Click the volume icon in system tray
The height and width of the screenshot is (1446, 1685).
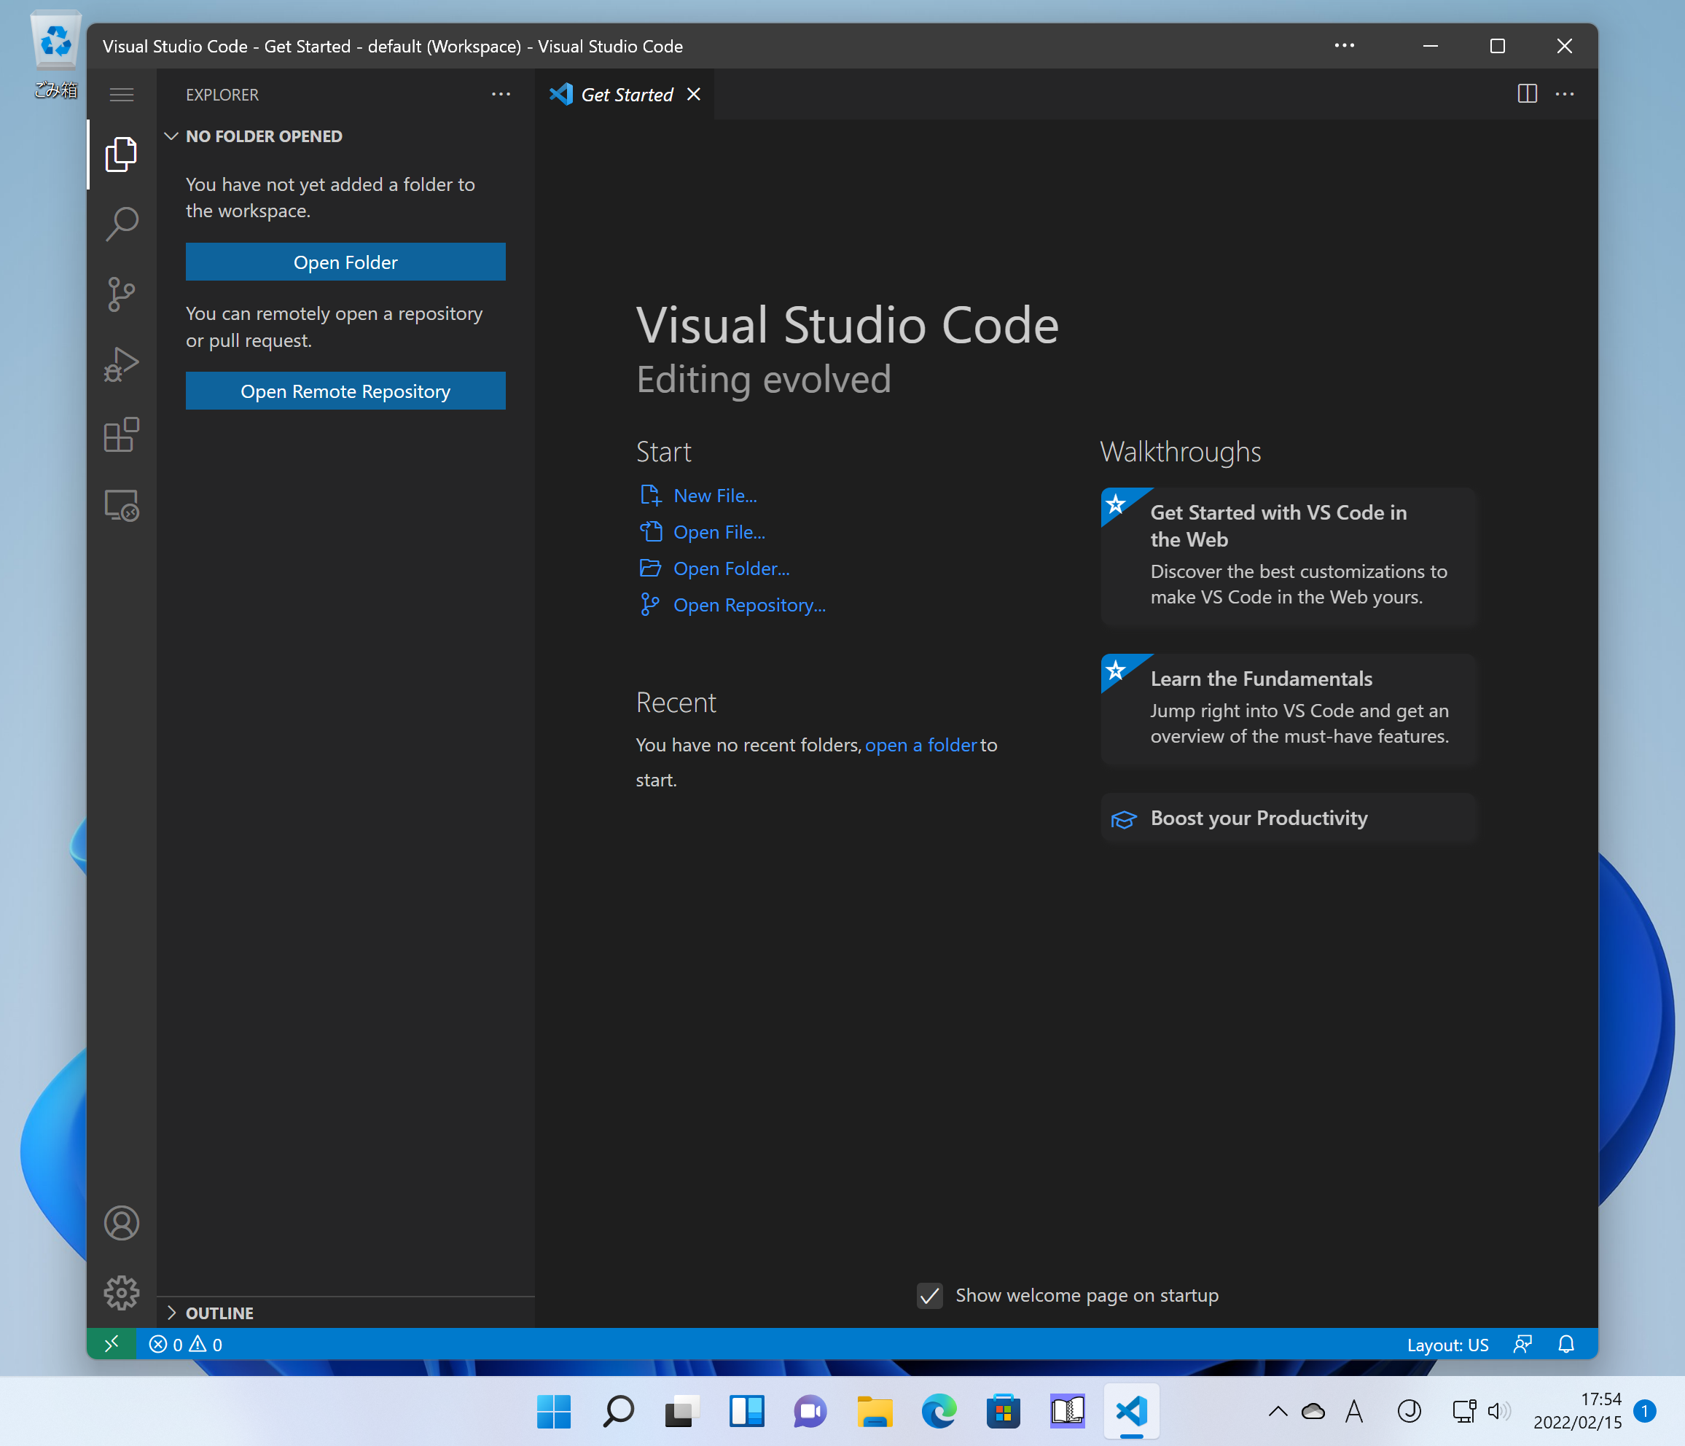(1498, 1411)
